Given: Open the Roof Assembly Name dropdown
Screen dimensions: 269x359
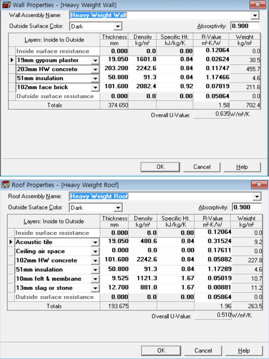Looking at the screenshot, I should tap(256, 196).
